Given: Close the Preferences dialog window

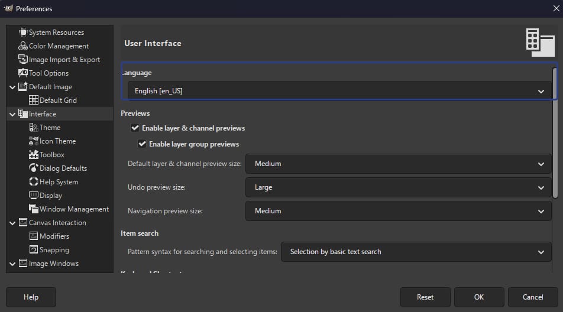Looking at the screenshot, I should click(556, 8).
